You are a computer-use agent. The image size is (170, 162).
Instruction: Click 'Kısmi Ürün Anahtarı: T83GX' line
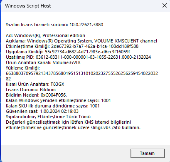point(35,84)
